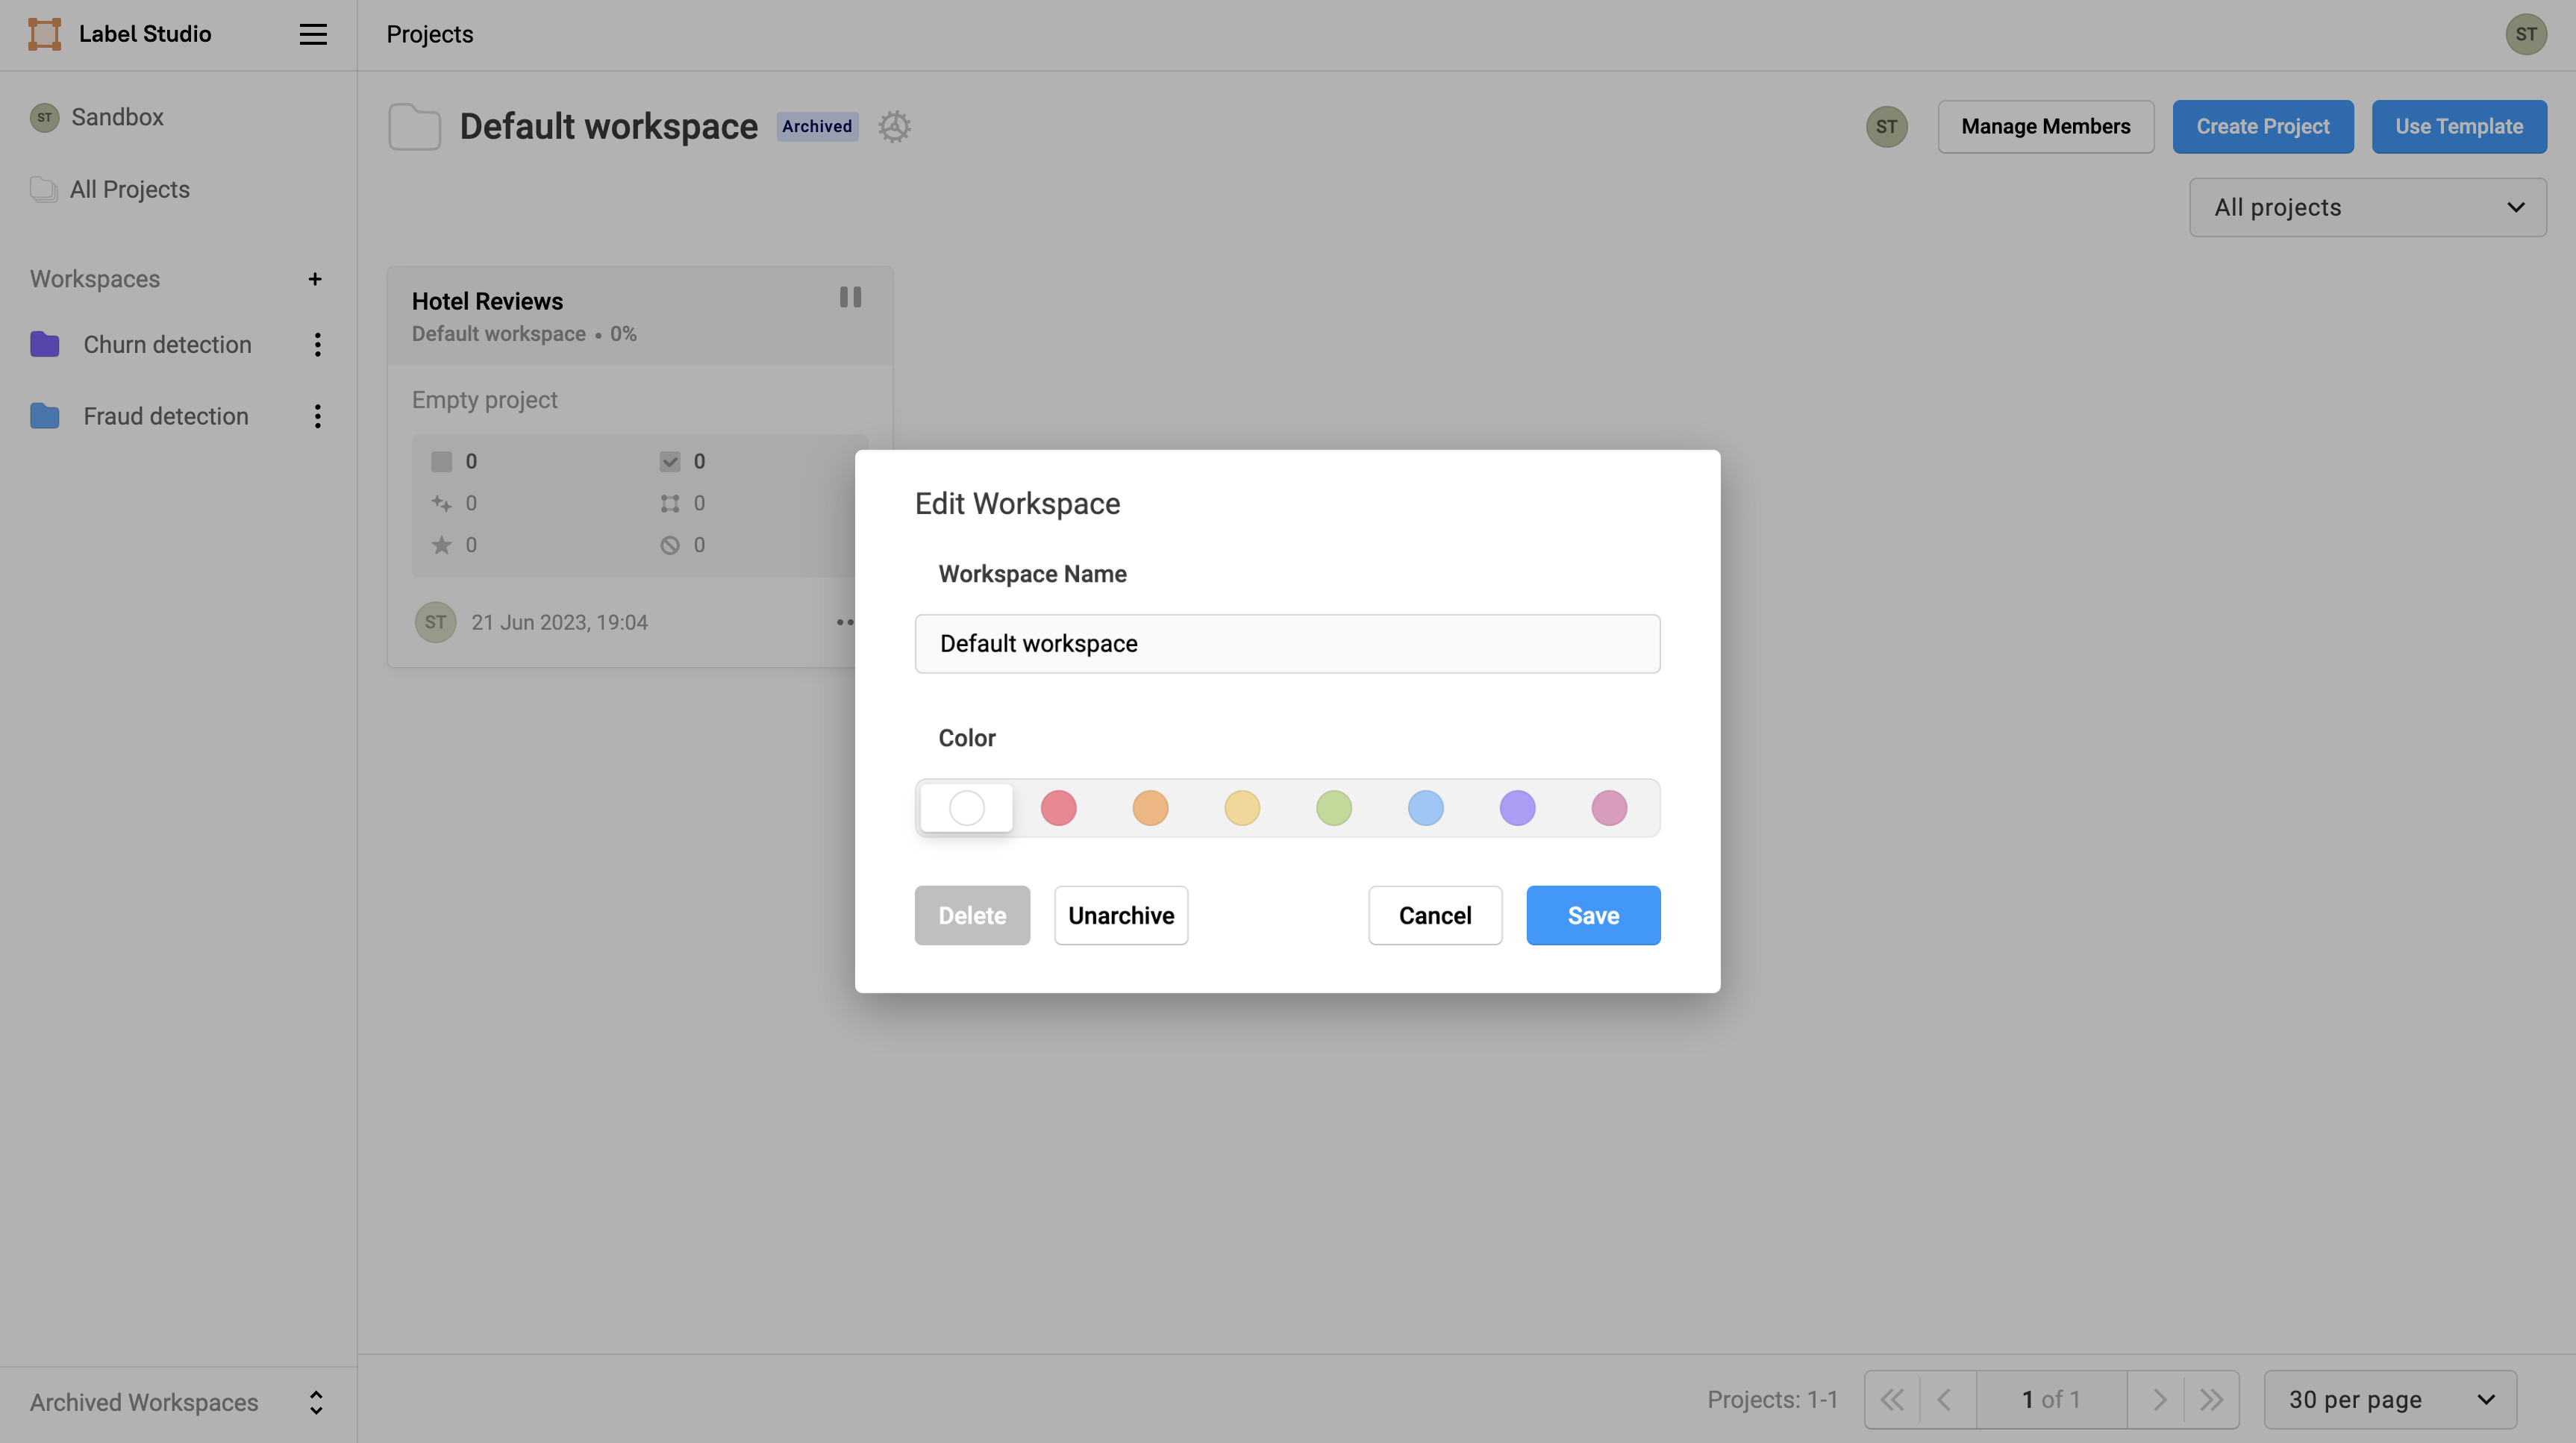Click the Unarchive button
Image resolution: width=2576 pixels, height=1443 pixels.
1120,915
